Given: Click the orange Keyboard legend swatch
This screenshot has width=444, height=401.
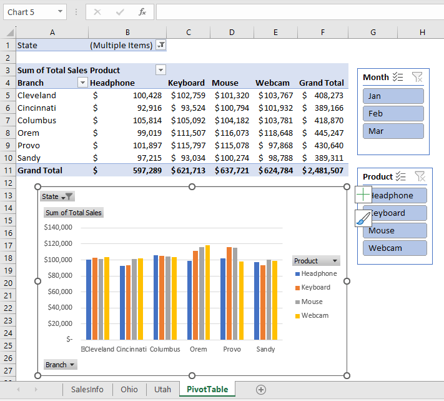Looking at the screenshot, I should [297, 288].
